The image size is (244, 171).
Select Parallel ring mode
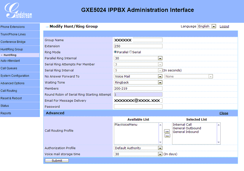[115, 52]
